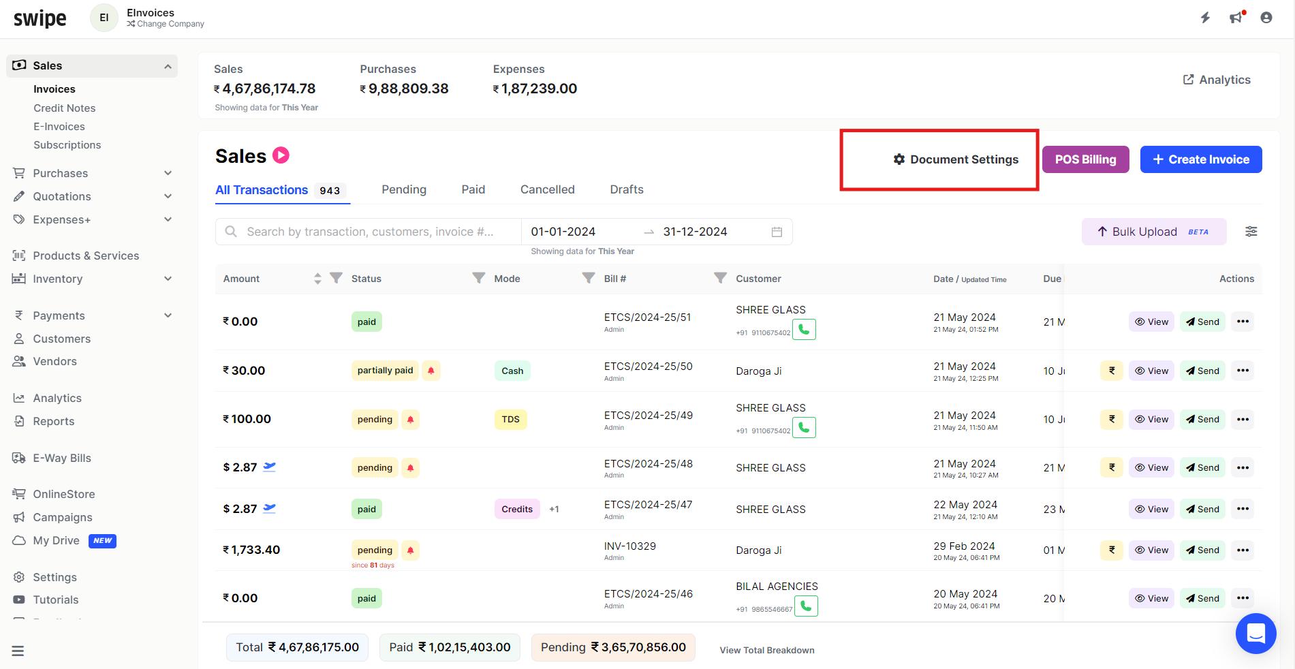Expand the Quotations sidebar section
Viewport: 1295px width, 669px height.
168,196
